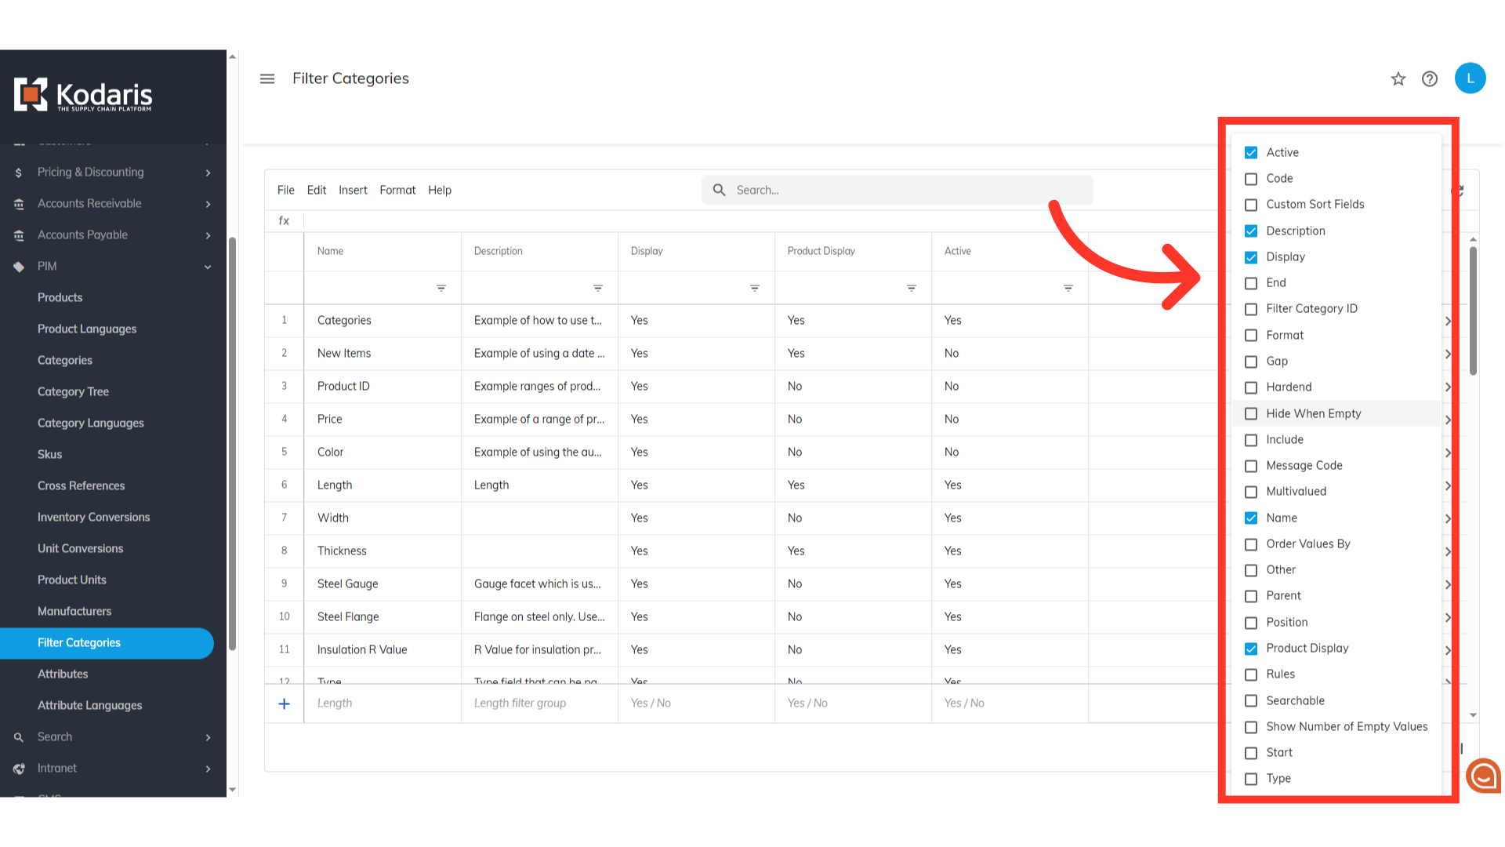Screen dimensions: 1505x847
Task: Click the hamburger menu icon
Action: [267, 78]
